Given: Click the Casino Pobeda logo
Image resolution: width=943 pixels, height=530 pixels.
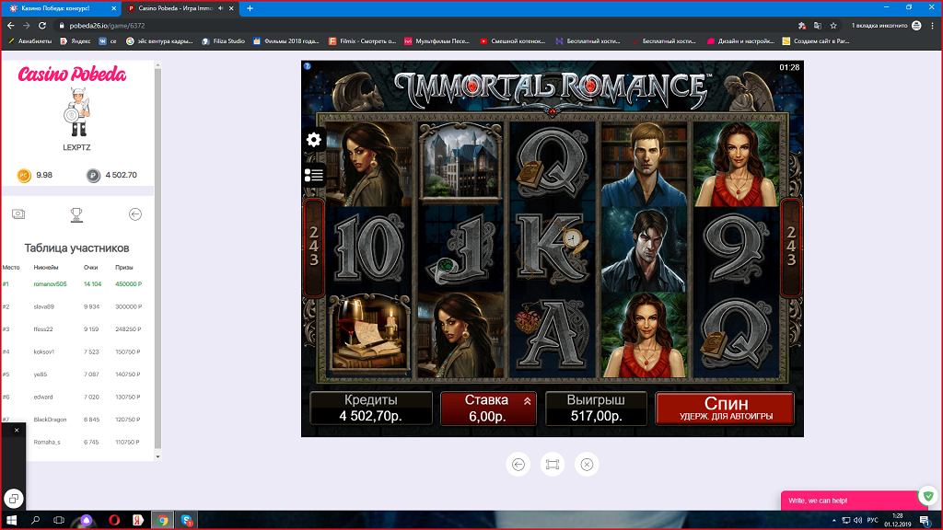Looking at the screenshot, I should click(x=72, y=75).
